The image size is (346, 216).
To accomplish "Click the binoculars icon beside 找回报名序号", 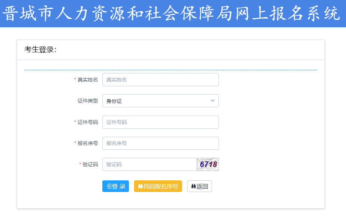I will click(x=140, y=187).
